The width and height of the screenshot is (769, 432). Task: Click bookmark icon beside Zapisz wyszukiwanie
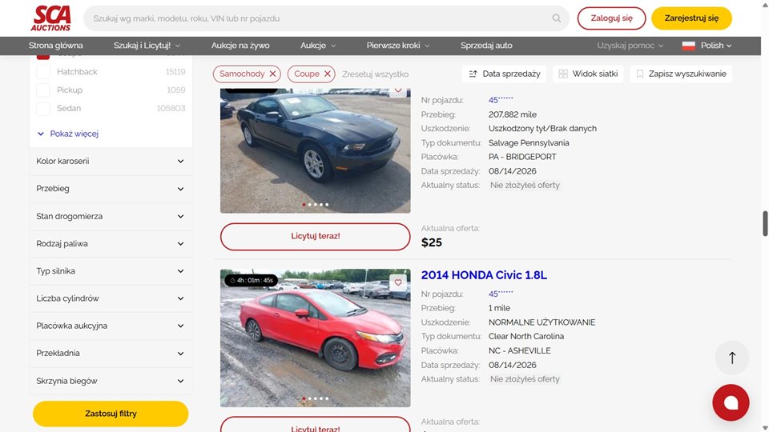[x=639, y=74]
